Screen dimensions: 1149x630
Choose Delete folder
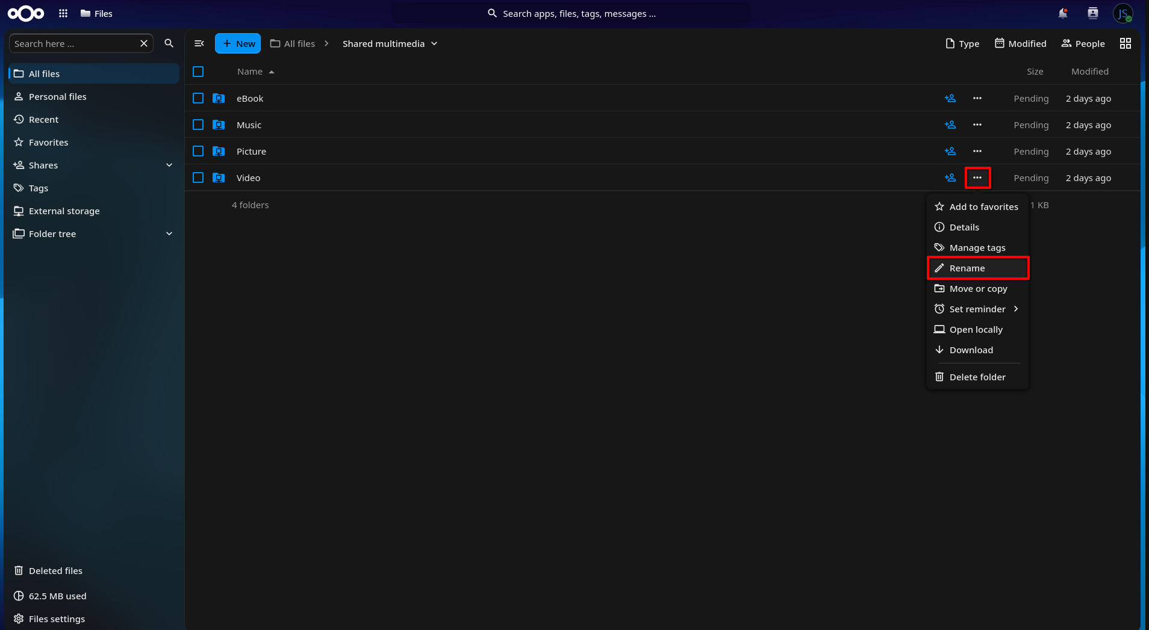[x=977, y=377]
